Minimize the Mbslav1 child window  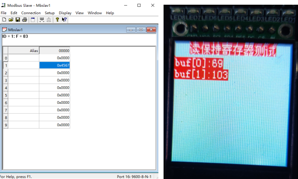131,29
